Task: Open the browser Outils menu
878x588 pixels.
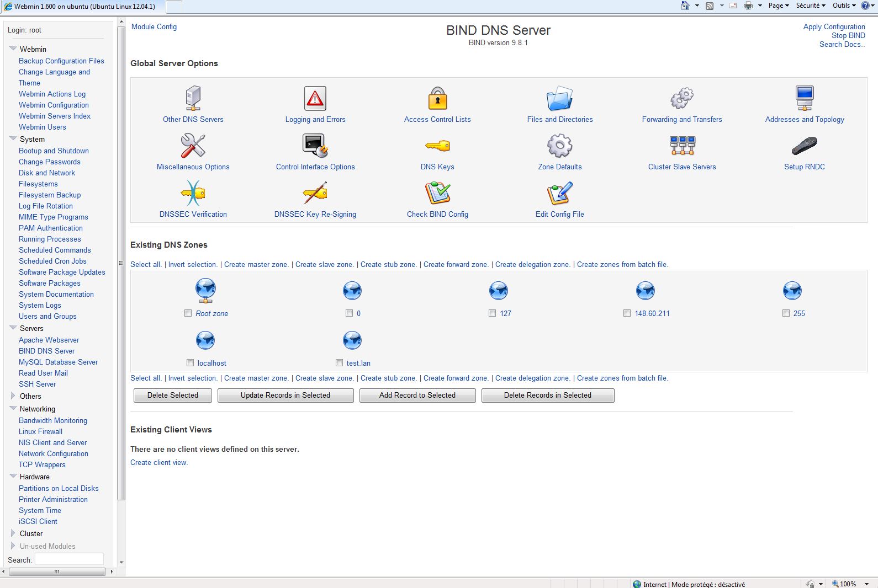Action: (x=844, y=6)
